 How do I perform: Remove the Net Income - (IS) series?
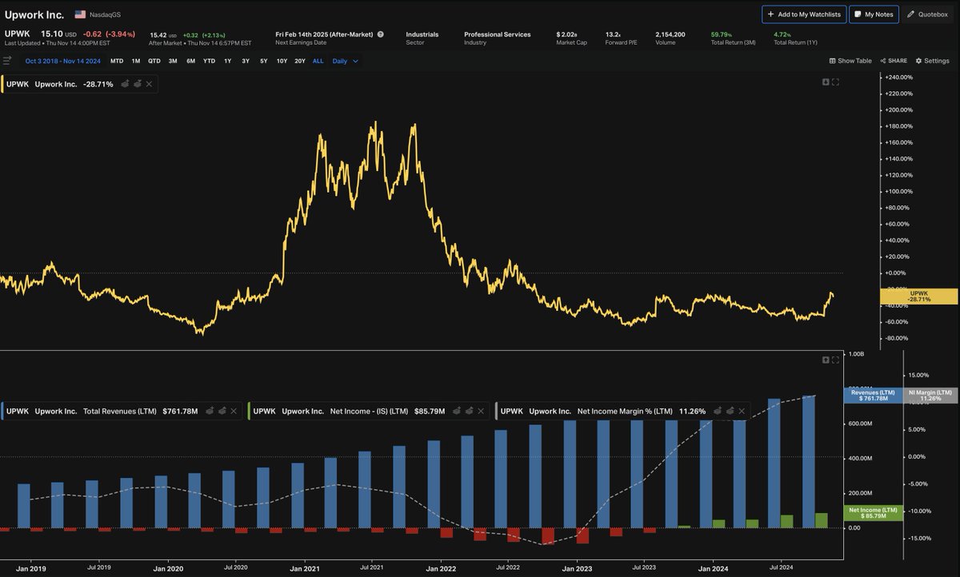481,411
